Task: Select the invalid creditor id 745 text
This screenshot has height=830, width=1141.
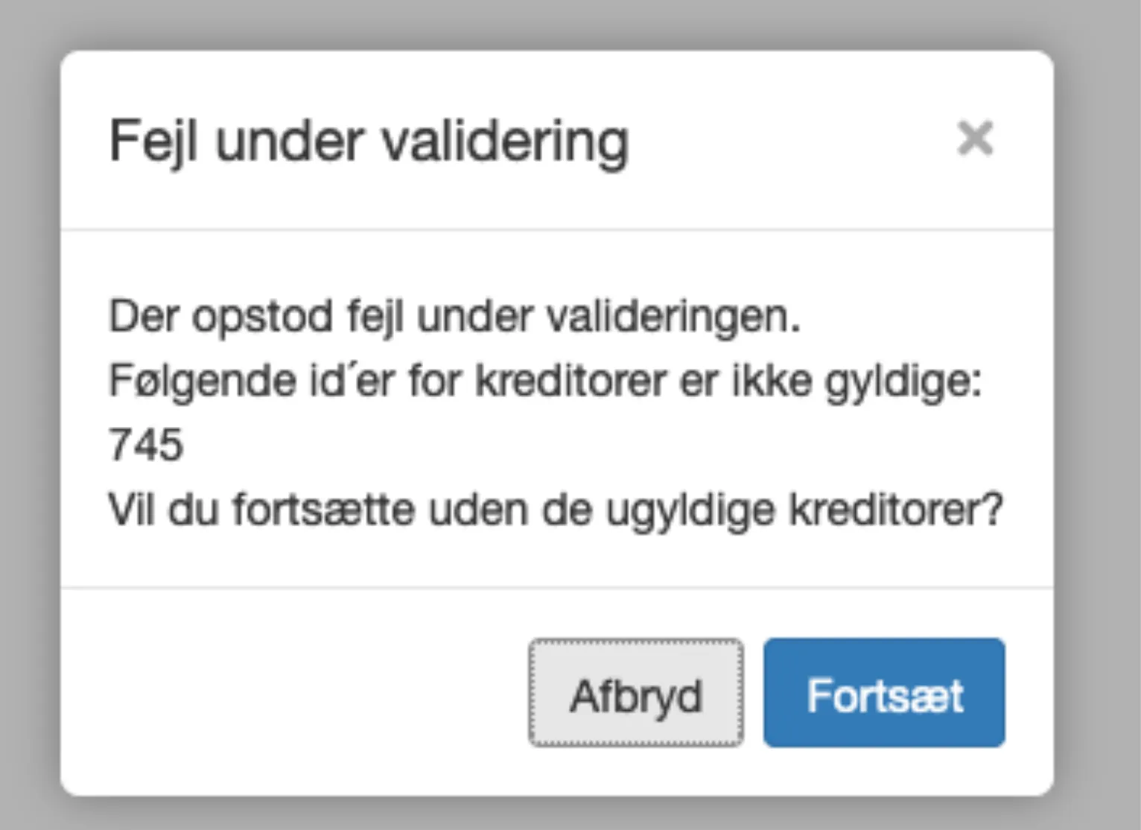Action: [147, 445]
